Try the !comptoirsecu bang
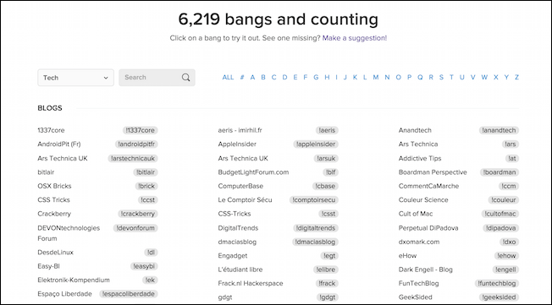 [314, 200]
